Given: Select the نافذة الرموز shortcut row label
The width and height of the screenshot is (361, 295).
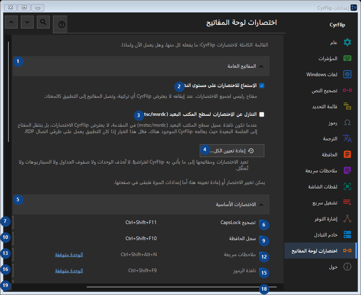Looking at the screenshot, I should point(244,271).
